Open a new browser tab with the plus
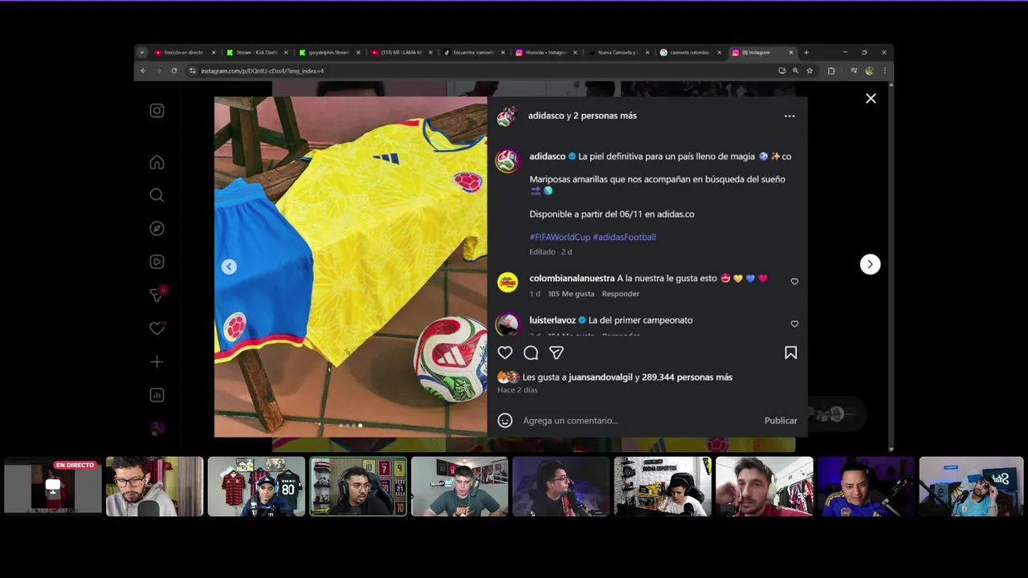The image size is (1028, 578). (806, 52)
